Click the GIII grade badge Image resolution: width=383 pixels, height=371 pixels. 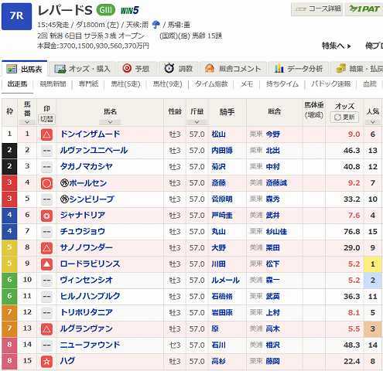[x=106, y=10]
